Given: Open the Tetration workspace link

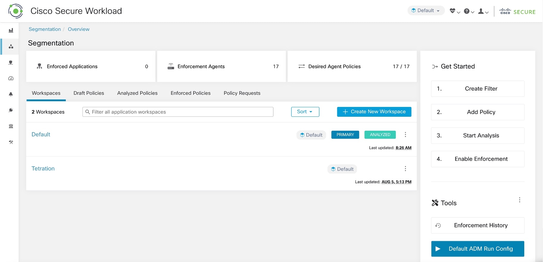Looking at the screenshot, I should coord(43,168).
